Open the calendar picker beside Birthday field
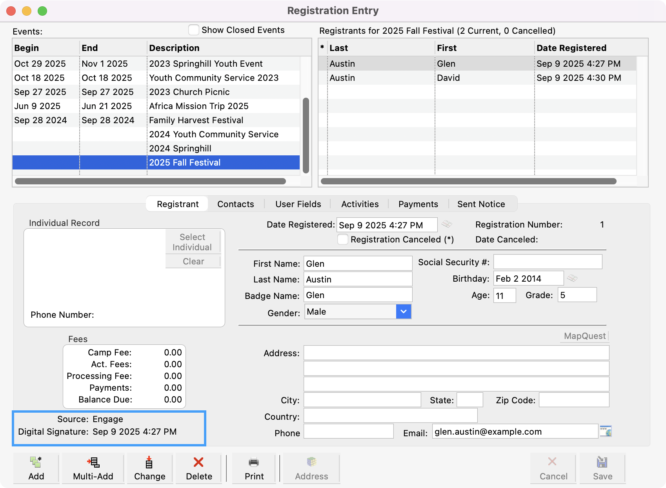The image size is (666, 488). [x=573, y=279]
